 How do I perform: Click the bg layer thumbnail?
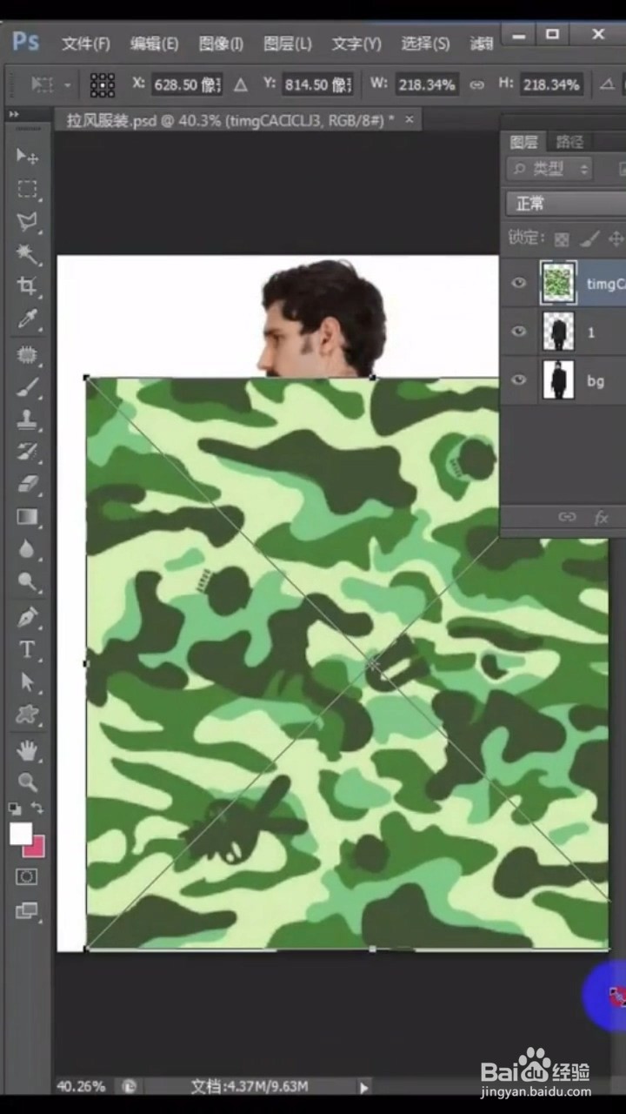point(557,380)
